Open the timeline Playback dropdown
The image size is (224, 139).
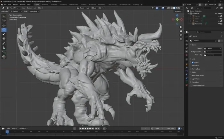(23, 129)
